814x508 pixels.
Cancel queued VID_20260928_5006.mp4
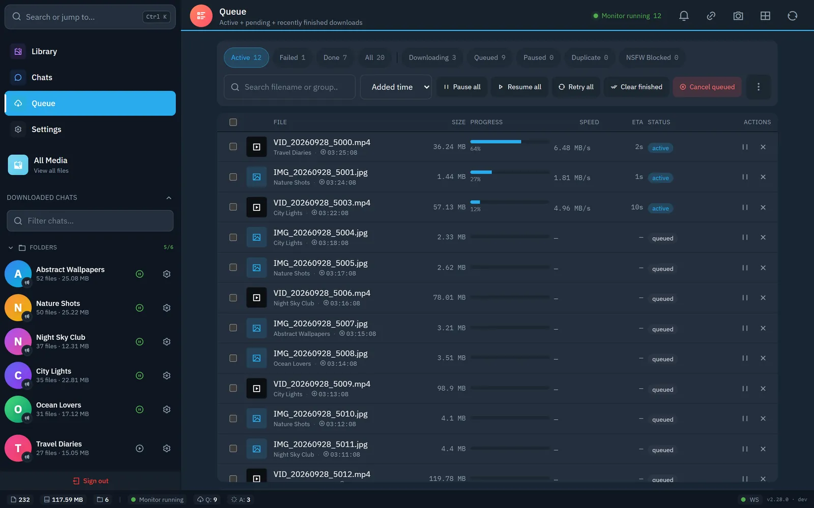point(763,298)
